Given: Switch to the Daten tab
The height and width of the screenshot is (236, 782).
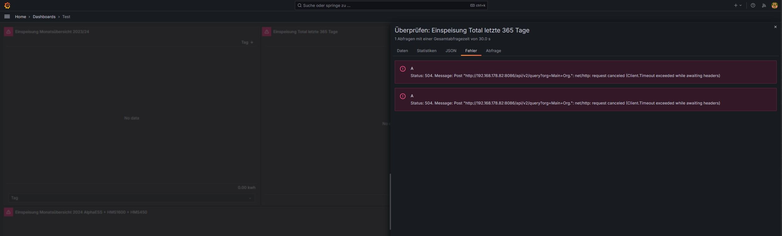Looking at the screenshot, I should point(402,51).
